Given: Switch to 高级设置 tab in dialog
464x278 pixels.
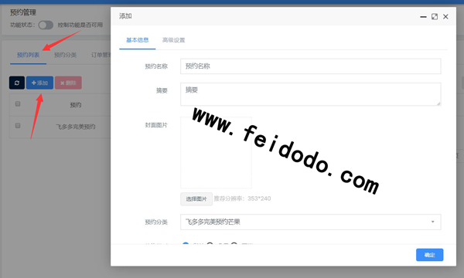Looking at the screenshot, I should tap(173, 40).
